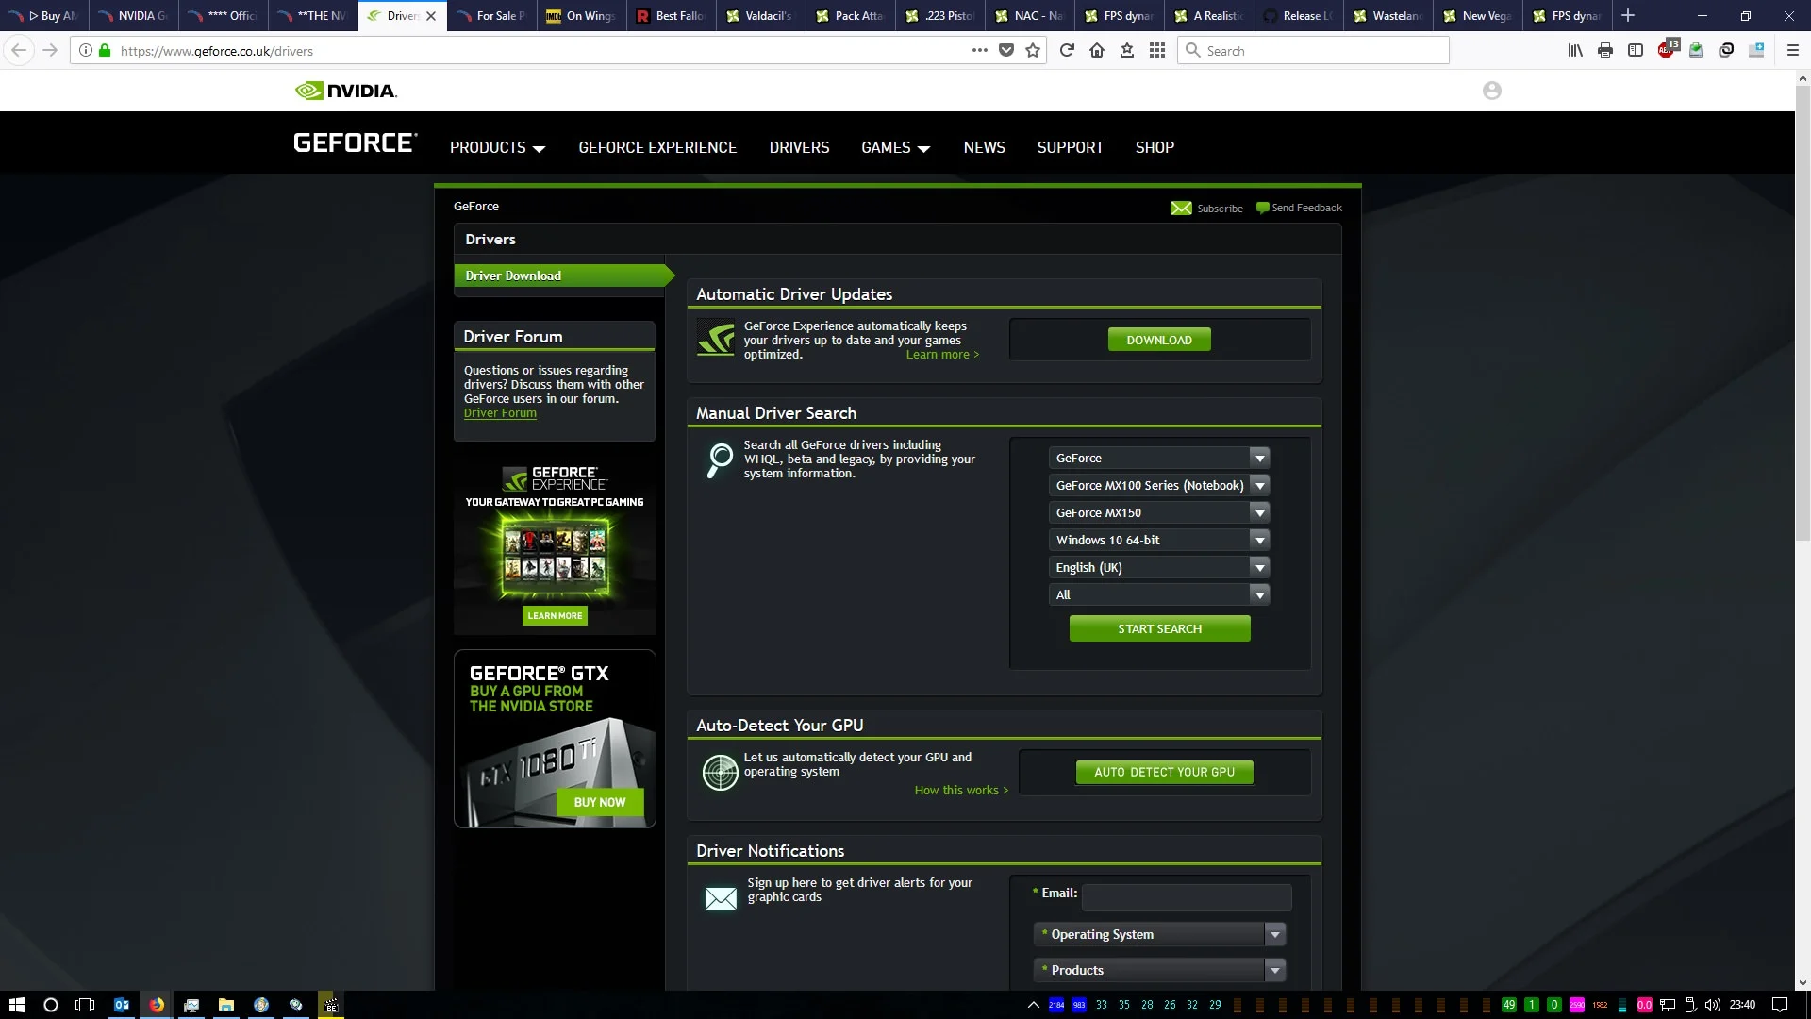
Task: Click the NVIDIA logo
Action: pyautogui.click(x=346, y=91)
